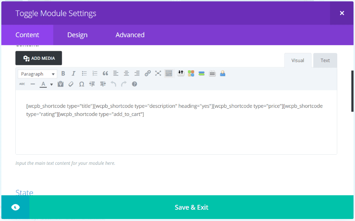The width and height of the screenshot is (355, 221).
Task: Click the clear formatting eraser icon
Action: 71,84
